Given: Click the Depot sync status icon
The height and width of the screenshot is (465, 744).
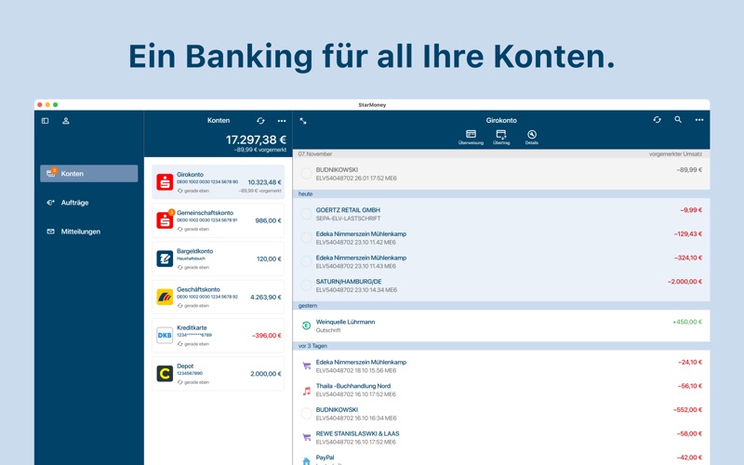Looking at the screenshot, I should [179, 382].
